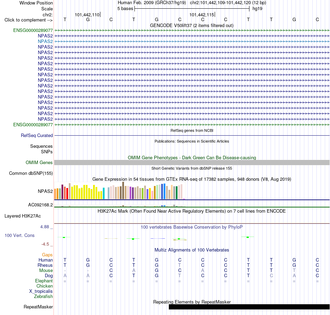Open the 'Gene Expression in 54 tissues from GTEx' title
This screenshot has height=315, width=330.
click(192, 179)
